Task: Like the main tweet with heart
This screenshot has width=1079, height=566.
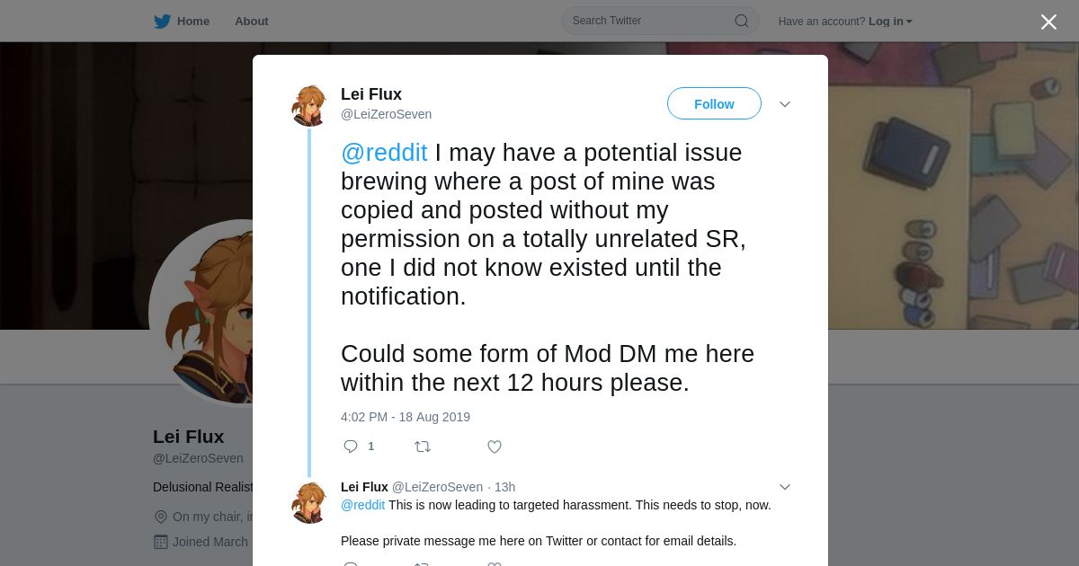Action: click(x=494, y=447)
